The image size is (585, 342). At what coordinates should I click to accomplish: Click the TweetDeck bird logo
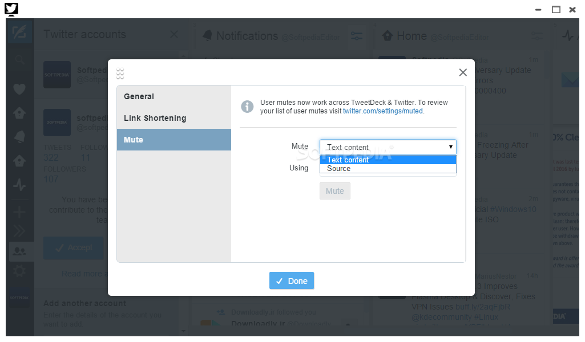[11, 9]
